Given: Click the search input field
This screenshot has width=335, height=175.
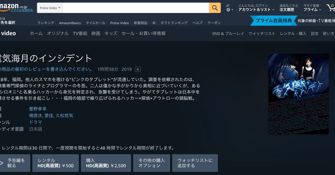Looking at the screenshot, I should coord(136,8).
